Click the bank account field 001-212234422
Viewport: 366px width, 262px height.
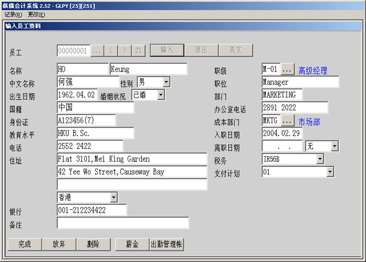(91, 210)
